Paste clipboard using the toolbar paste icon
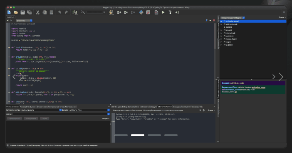 (52, 12)
